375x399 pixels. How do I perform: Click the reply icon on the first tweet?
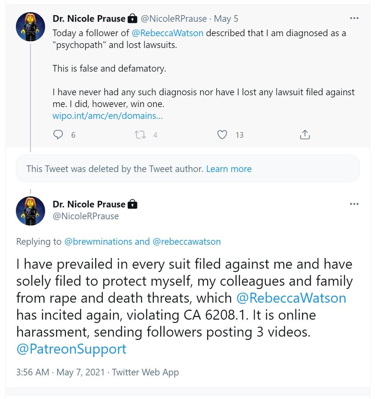[x=58, y=135]
